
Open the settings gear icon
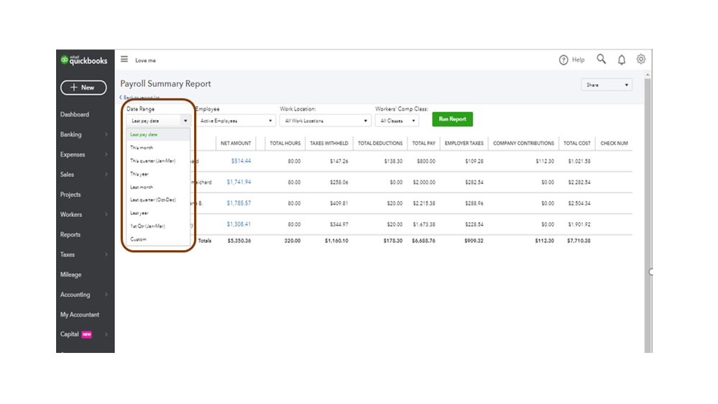point(641,60)
